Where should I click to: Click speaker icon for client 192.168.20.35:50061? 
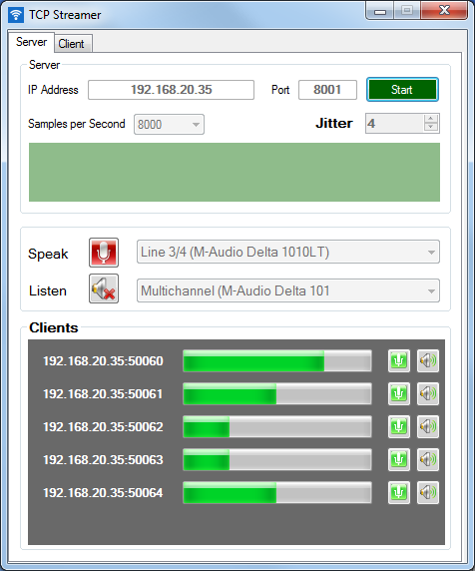[428, 393]
